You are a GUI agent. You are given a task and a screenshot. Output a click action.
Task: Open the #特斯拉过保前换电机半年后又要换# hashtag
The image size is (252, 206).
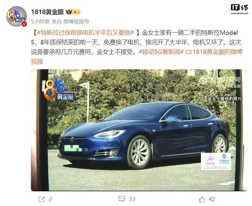click(x=85, y=33)
